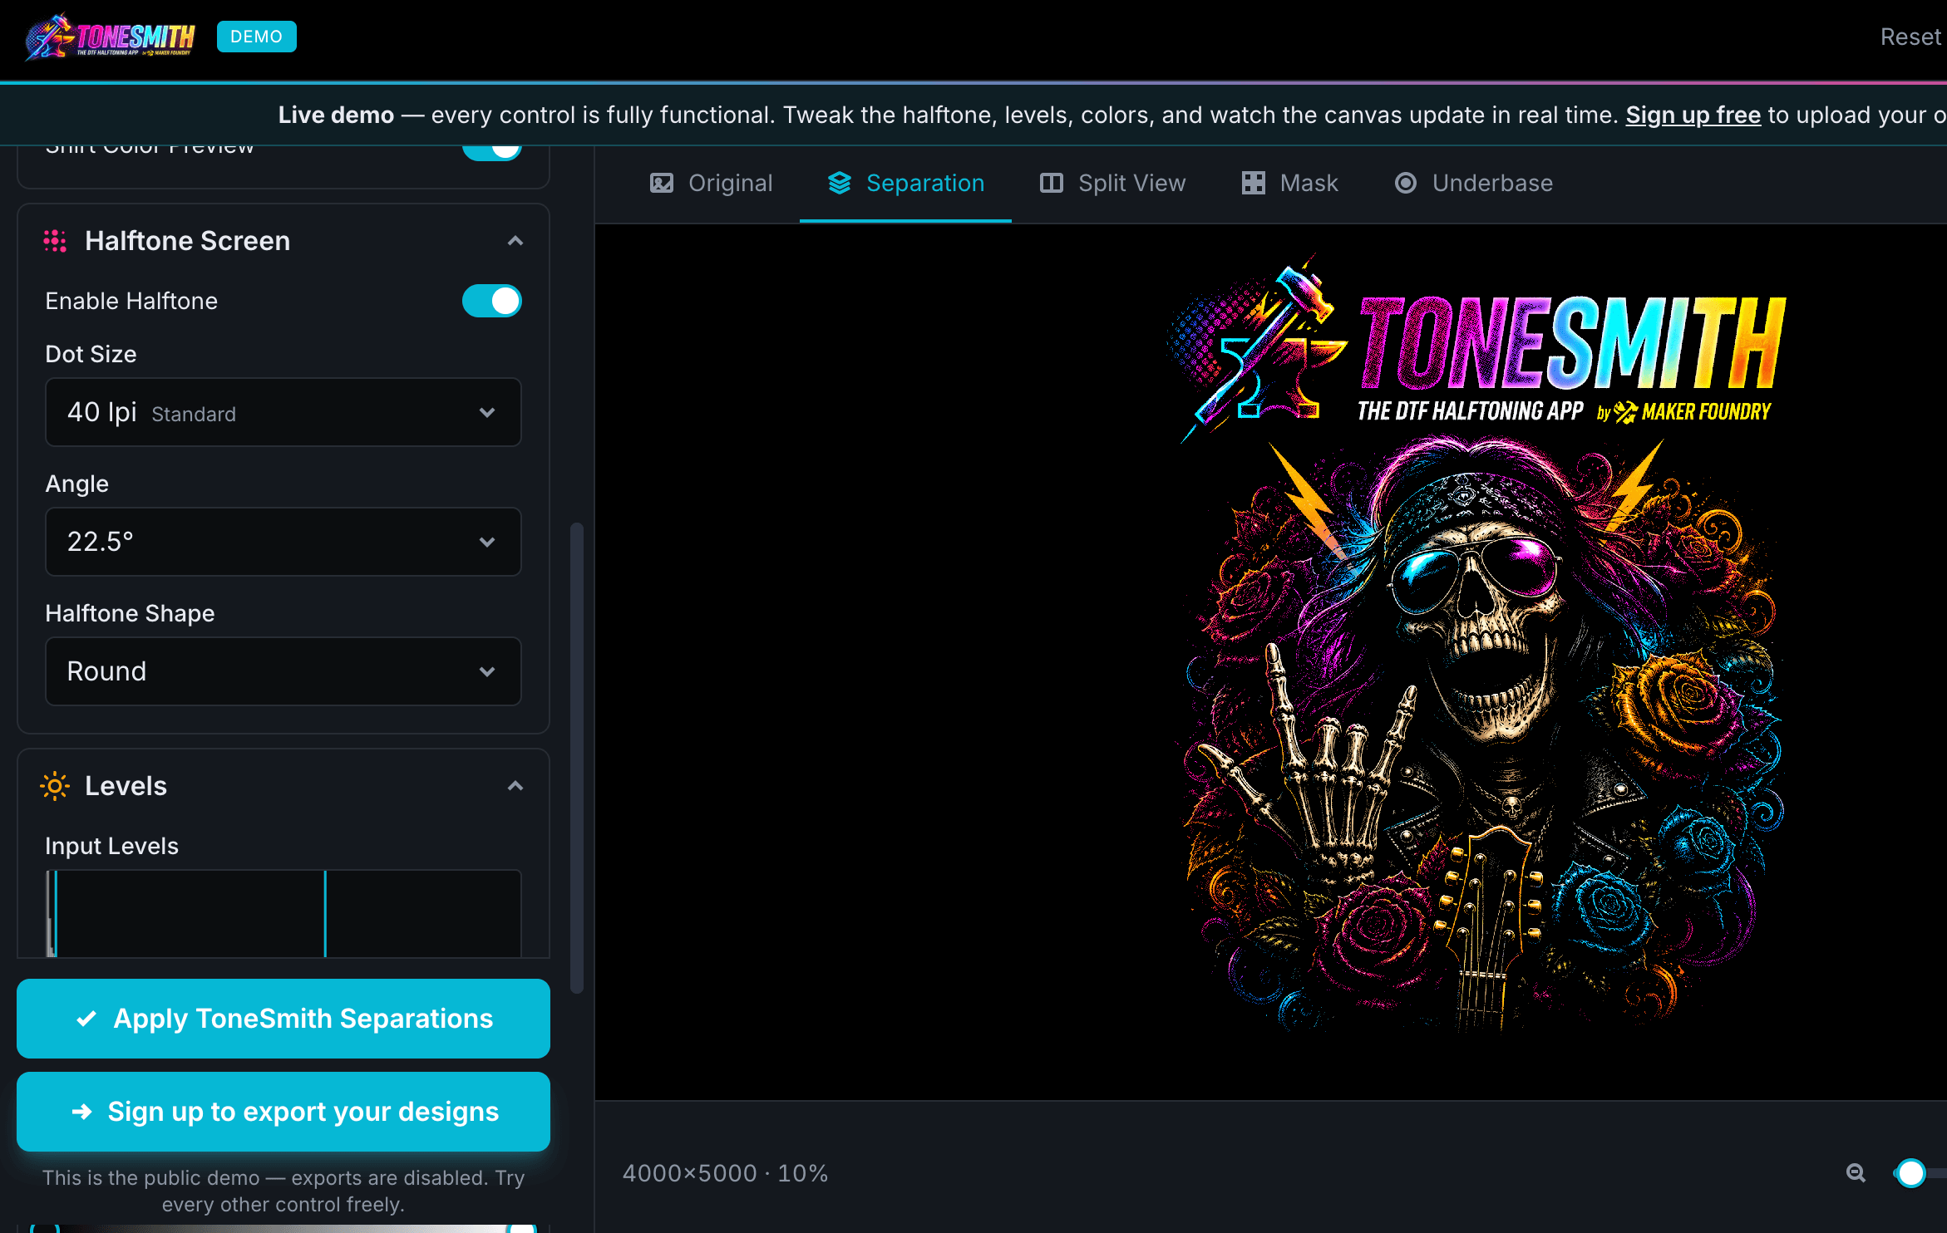
Task: Open the Dot Size 40 lpi dropdown
Action: 283,412
